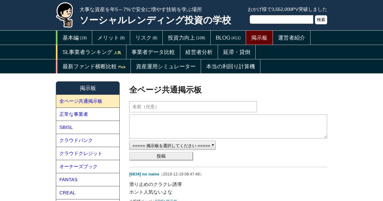
Task: Select 全ページ共通掲示板 in sidebar
Action: (x=88, y=101)
